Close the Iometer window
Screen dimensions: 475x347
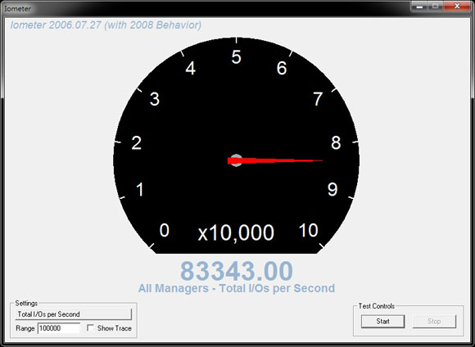coord(457,6)
